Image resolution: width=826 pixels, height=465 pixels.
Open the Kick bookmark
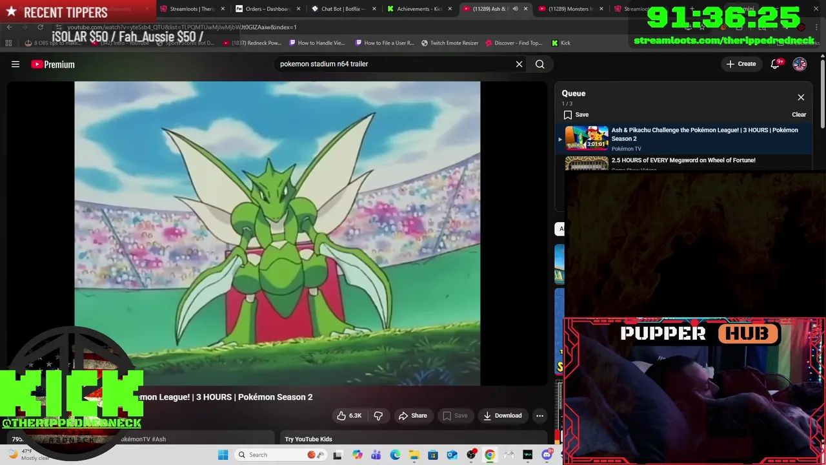[561, 43]
